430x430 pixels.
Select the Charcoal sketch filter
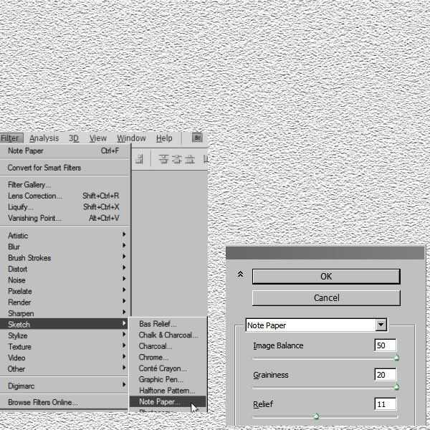point(168,346)
